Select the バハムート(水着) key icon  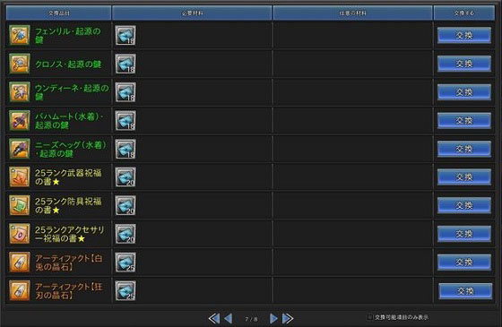tap(20, 120)
